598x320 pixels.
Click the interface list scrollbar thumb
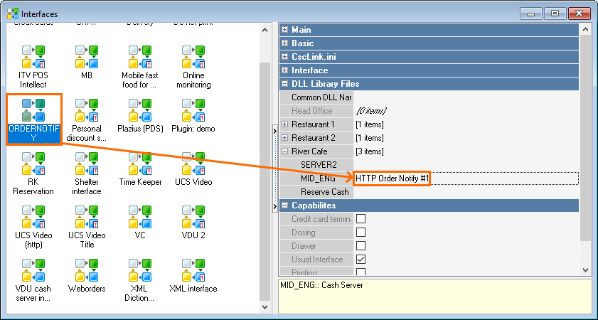tap(265, 181)
